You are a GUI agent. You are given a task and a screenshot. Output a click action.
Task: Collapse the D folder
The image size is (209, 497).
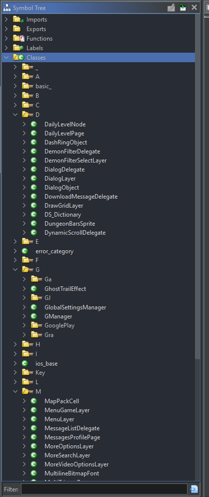click(15, 115)
